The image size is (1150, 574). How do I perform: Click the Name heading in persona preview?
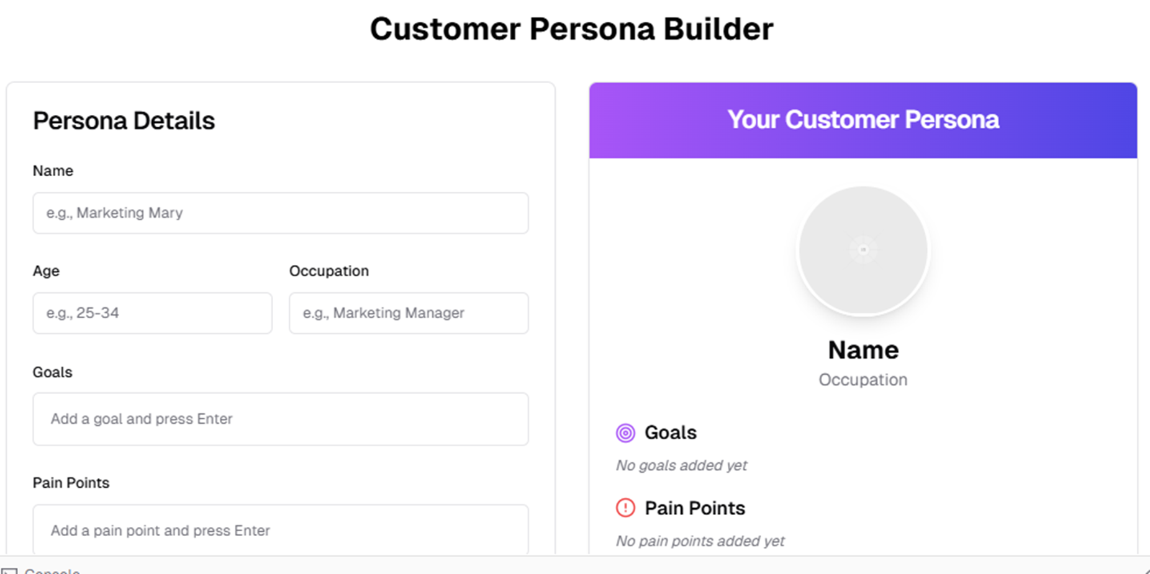[863, 350]
